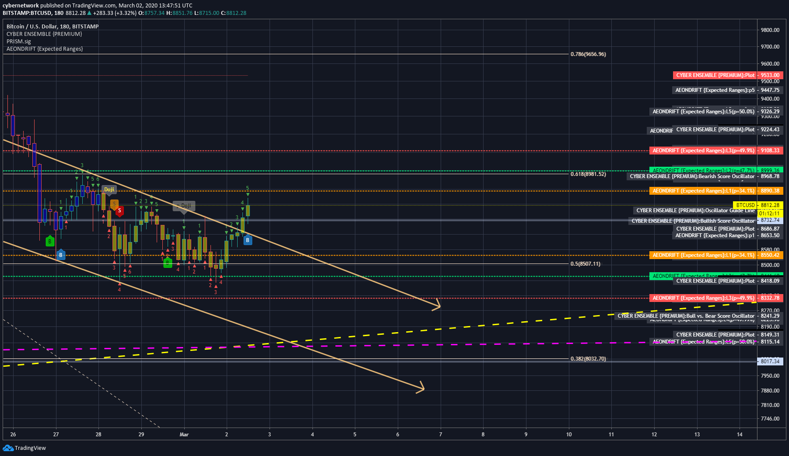Image resolution: width=789 pixels, height=456 pixels.
Task: Click the TradingView logo in the footer
Action: click(24, 448)
